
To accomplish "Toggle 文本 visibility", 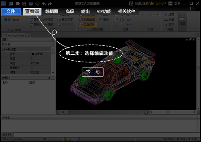I will point(169,24).
